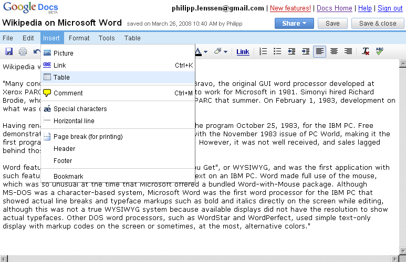The height and width of the screenshot is (262, 406).
Task: Increase indent of the paragraph
Action: point(305,51)
